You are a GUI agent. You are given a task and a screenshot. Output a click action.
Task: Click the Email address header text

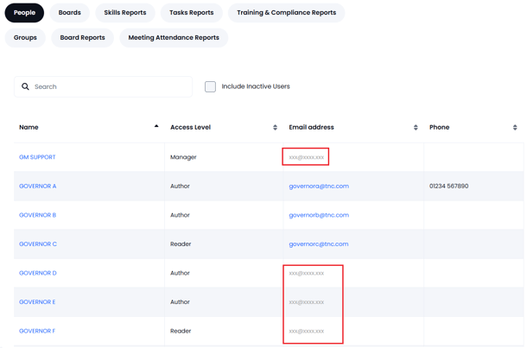(x=311, y=127)
